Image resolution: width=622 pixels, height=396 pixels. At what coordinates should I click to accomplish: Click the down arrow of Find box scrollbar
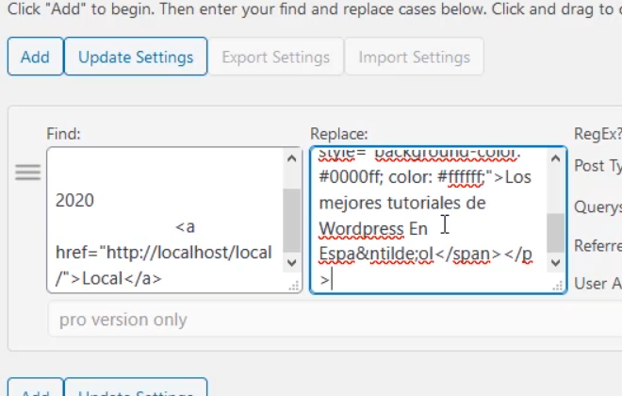[292, 268]
